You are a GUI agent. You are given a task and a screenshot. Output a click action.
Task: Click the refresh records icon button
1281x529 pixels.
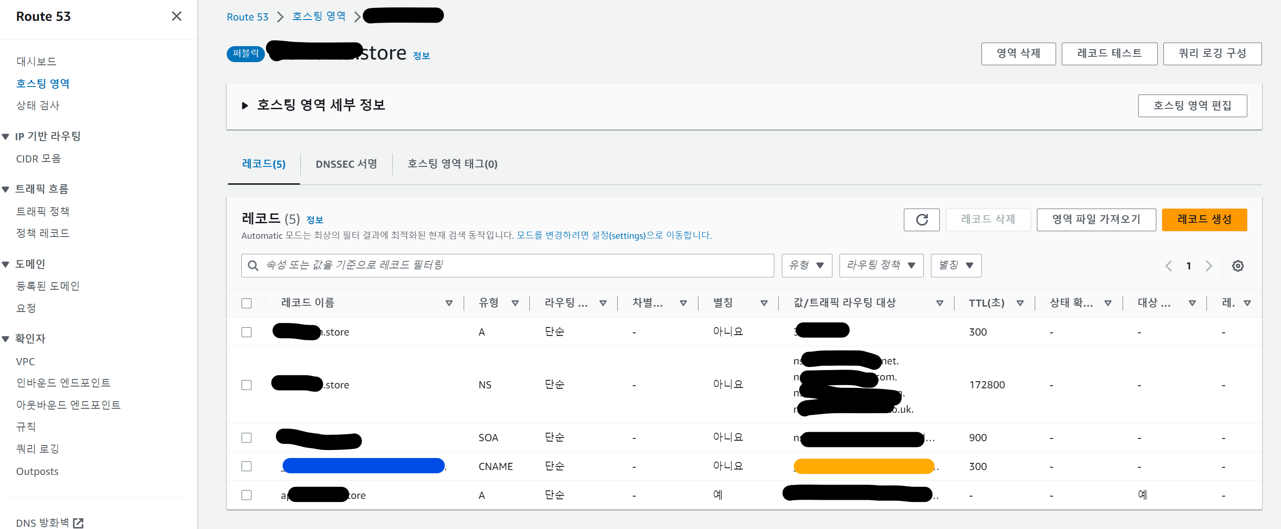(x=921, y=220)
